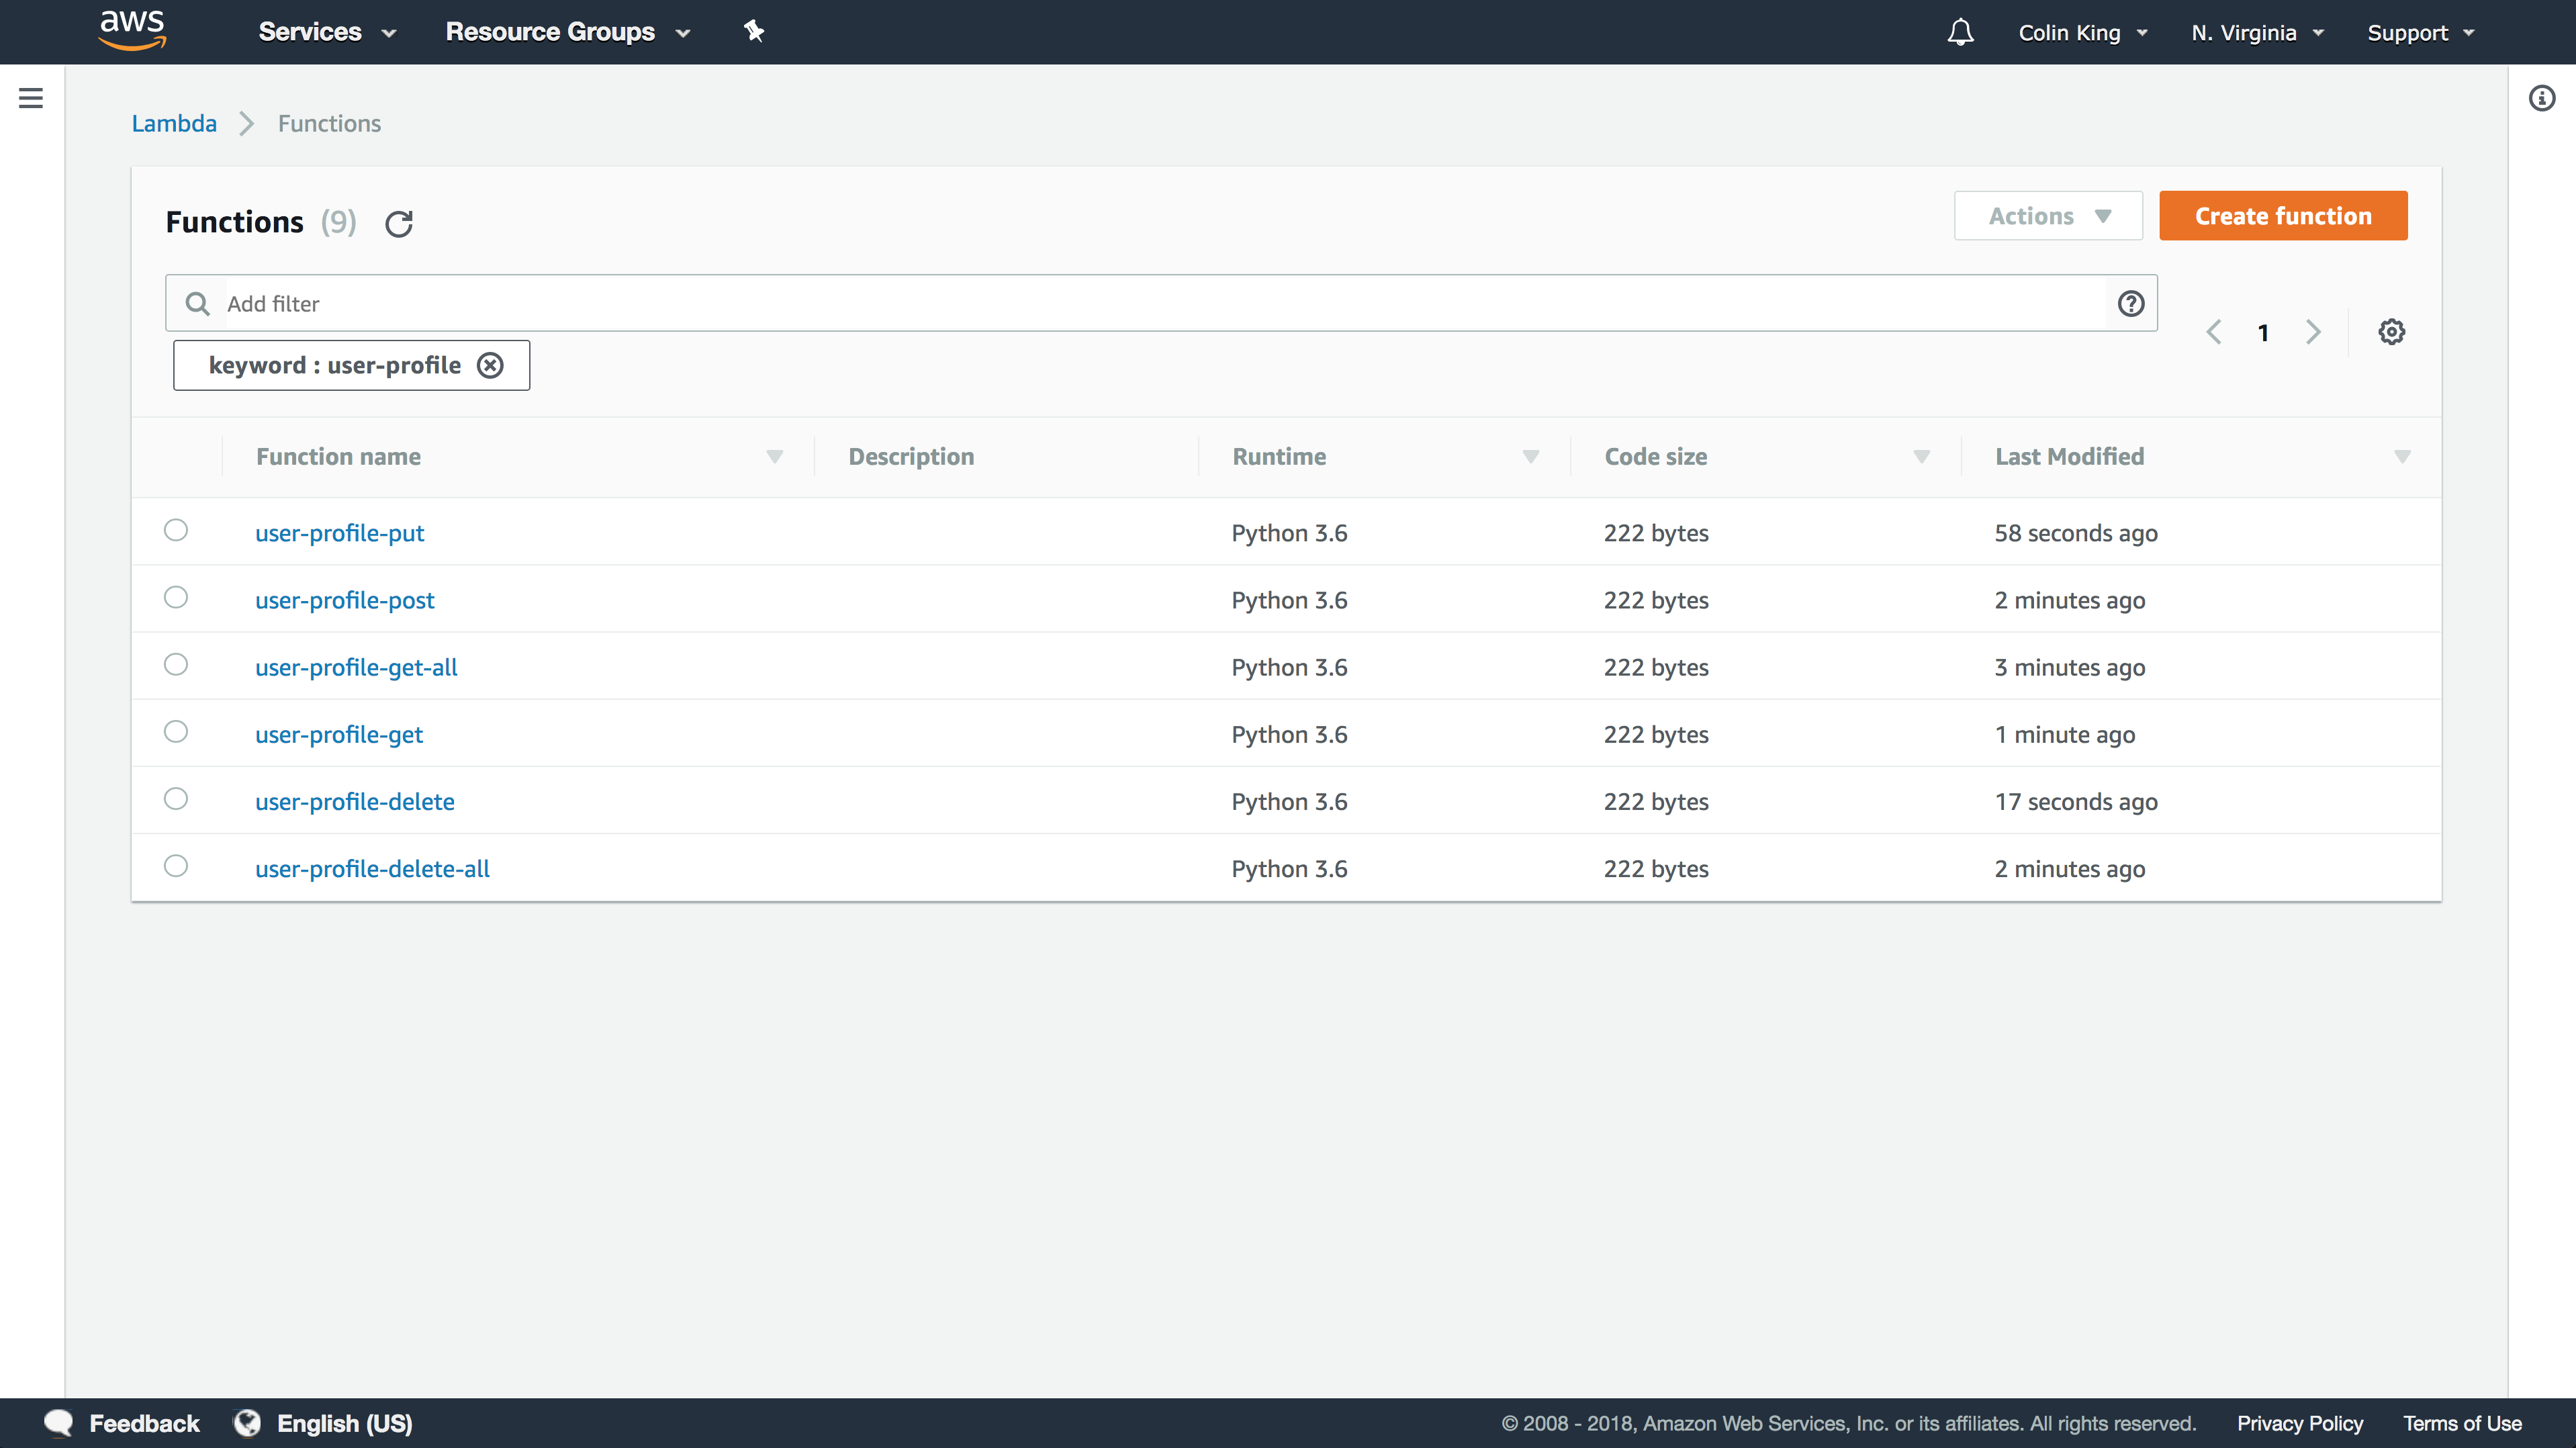The height and width of the screenshot is (1448, 2576).
Task: Expand the Actions dropdown
Action: click(2048, 216)
